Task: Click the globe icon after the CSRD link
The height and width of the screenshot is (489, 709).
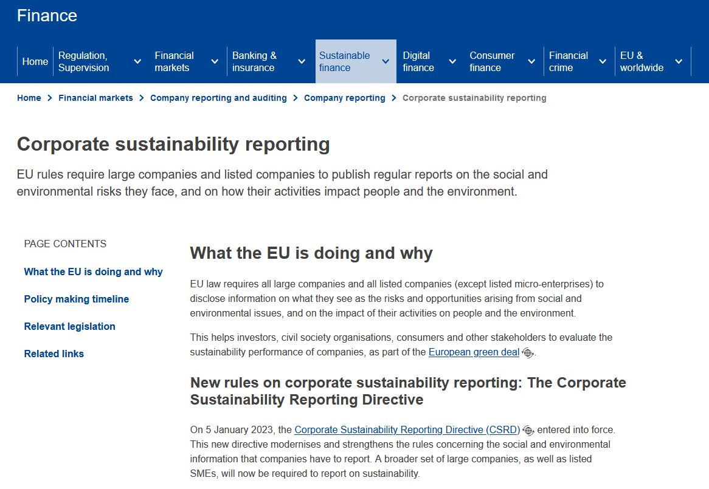Action: tap(528, 430)
